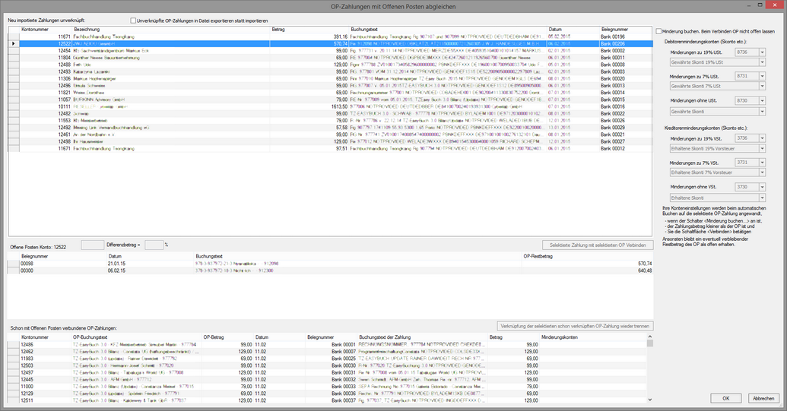Open the 'Gewährte Skonti 7% USt' dropdown
Image resolution: width=787 pixels, height=411 pixels.
click(762, 86)
